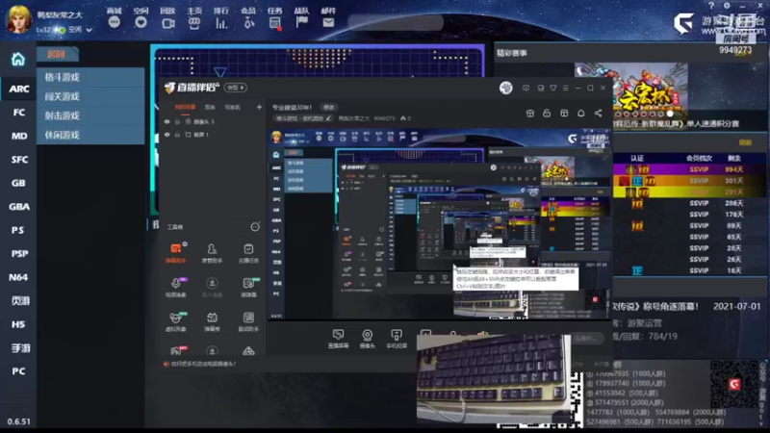Click the search field in top bar

(396, 22)
